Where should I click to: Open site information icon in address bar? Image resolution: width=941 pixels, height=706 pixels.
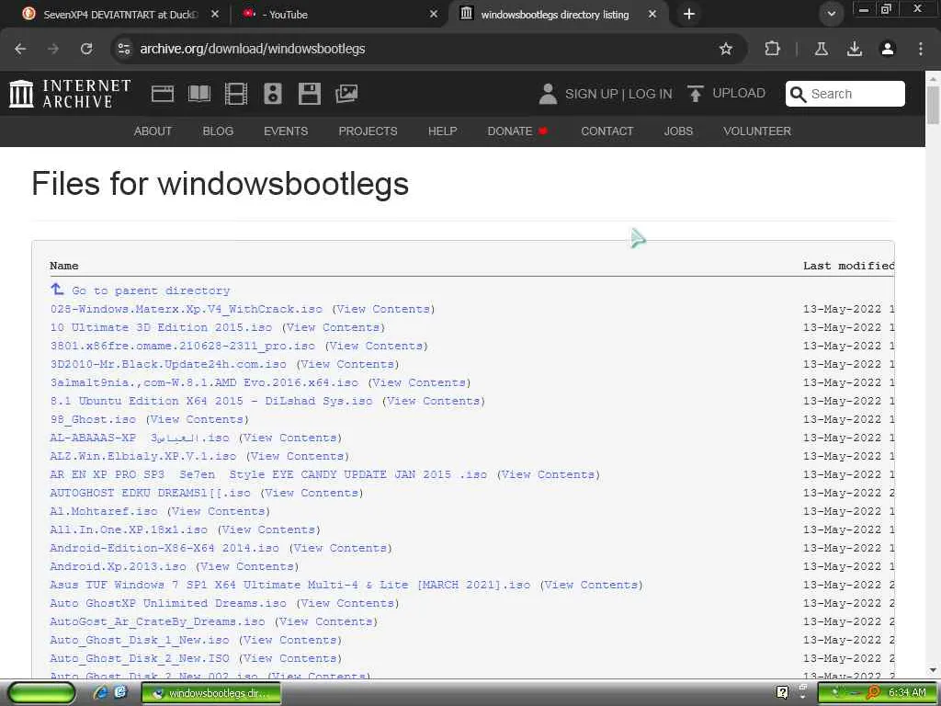click(x=124, y=49)
